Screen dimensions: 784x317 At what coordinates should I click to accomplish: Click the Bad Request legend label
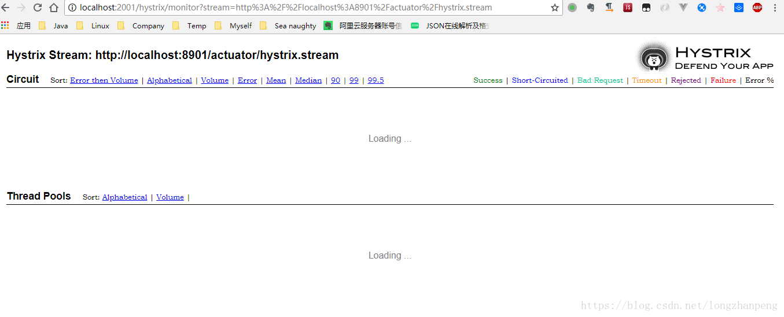point(600,80)
